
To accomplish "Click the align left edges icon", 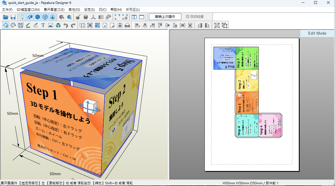I will [x=137, y=26].
